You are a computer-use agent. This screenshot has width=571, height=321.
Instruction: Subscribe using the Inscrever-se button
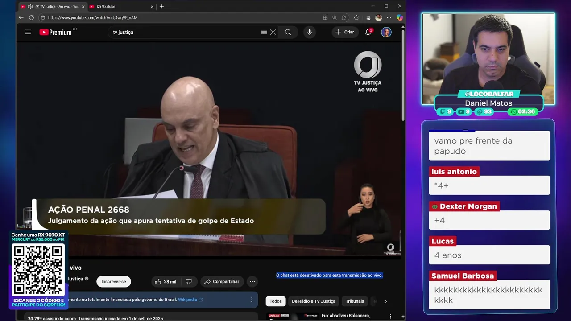(113, 281)
